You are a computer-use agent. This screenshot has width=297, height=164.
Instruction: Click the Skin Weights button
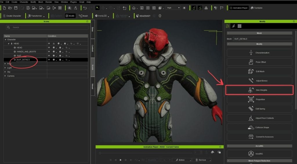[x=259, y=90]
